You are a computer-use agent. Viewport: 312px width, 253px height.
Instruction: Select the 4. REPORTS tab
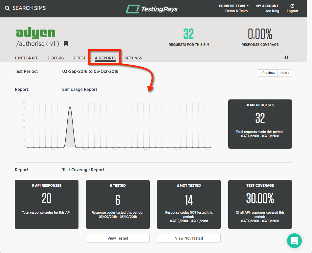point(105,58)
